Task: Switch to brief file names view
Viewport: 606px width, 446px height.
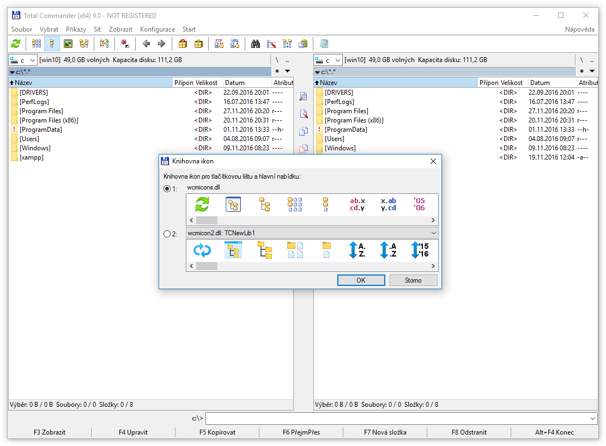Action: coord(37,44)
